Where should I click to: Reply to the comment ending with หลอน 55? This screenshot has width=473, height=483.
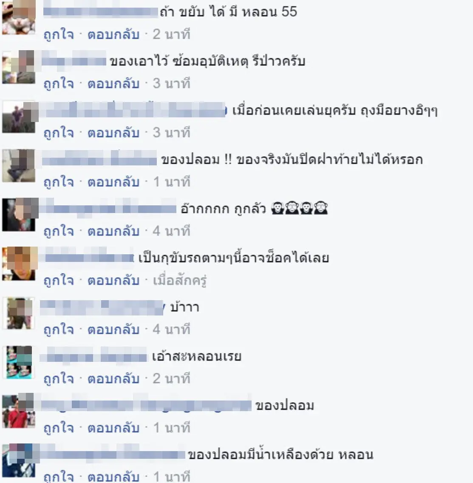pyautogui.click(x=113, y=34)
